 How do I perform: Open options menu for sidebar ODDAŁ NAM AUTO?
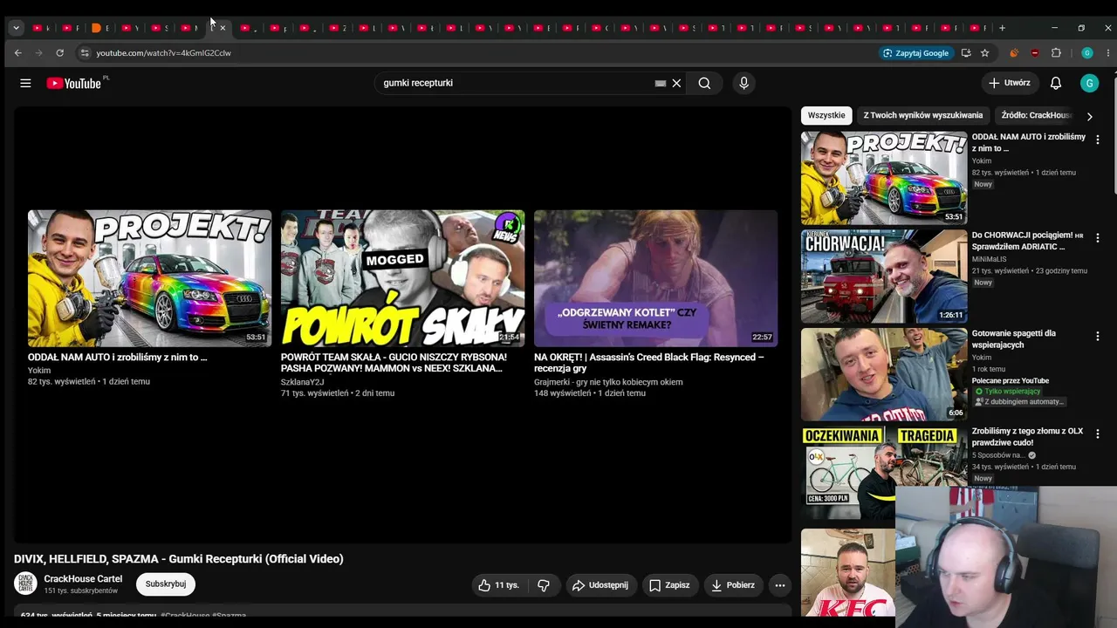coord(1098,140)
